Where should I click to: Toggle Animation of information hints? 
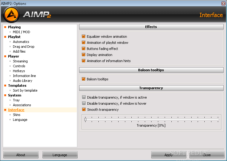(83, 61)
